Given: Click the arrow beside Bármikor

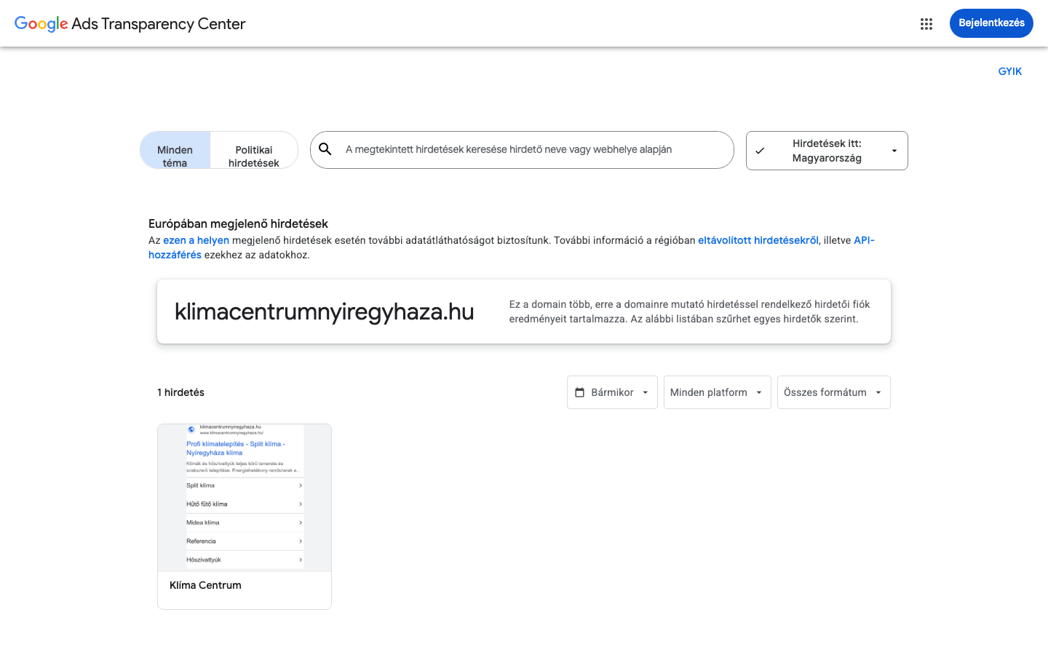Looking at the screenshot, I should coord(646,392).
